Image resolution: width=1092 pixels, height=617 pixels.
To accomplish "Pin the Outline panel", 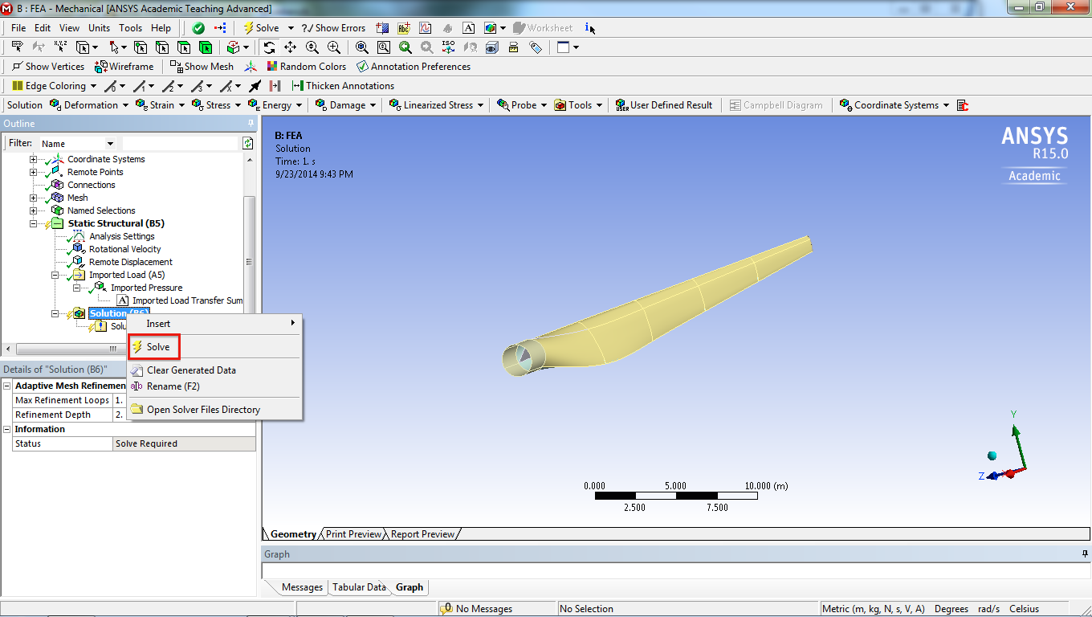I will pos(251,124).
